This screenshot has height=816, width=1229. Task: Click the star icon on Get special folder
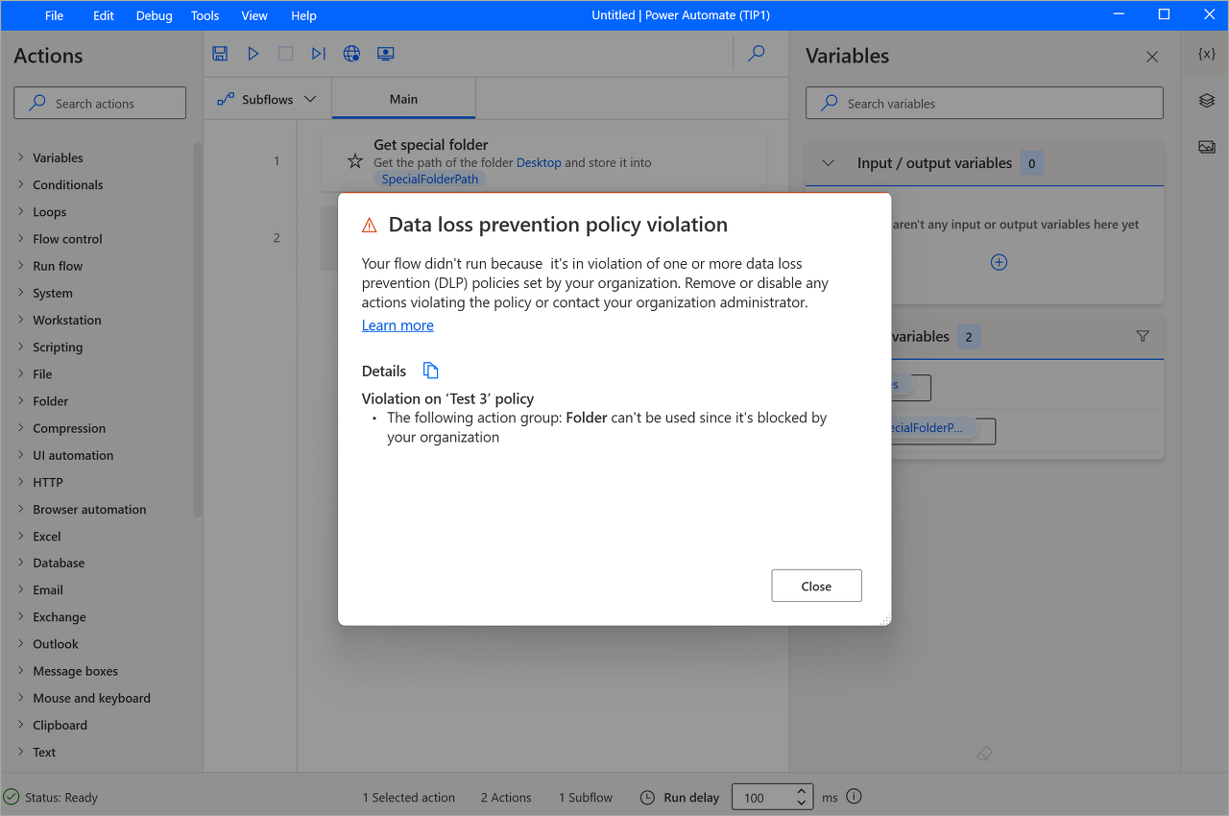354,161
